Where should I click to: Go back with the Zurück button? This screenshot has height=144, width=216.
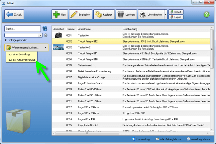14,14
